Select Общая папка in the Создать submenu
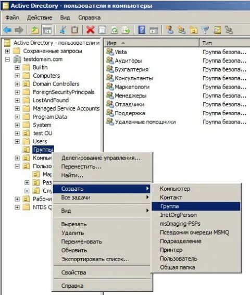Viewport: 250px width, 295px height. click(196, 267)
